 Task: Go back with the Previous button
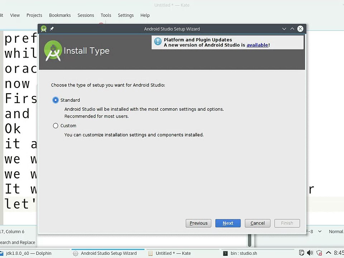pyautogui.click(x=198, y=223)
